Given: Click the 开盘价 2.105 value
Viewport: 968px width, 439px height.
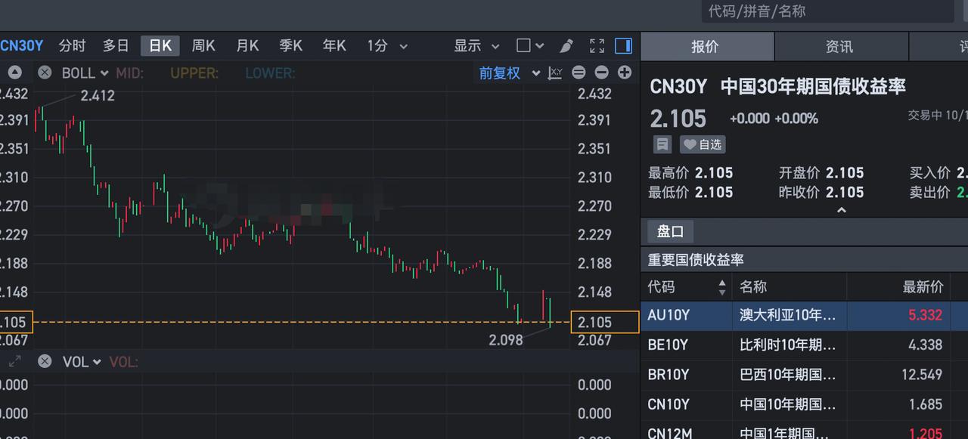Looking at the screenshot, I should (845, 173).
